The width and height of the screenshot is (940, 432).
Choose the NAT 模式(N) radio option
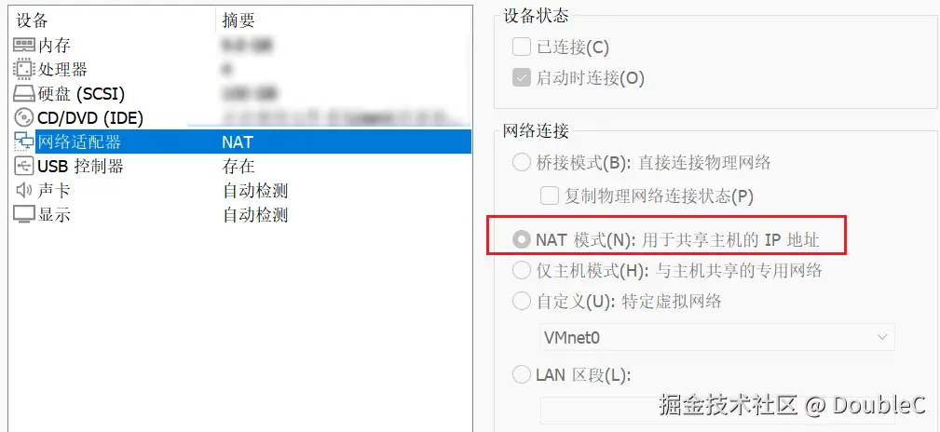522,240
